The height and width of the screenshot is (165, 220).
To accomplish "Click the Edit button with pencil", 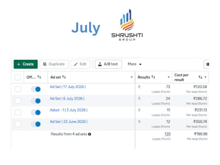I will pos(80,64).
